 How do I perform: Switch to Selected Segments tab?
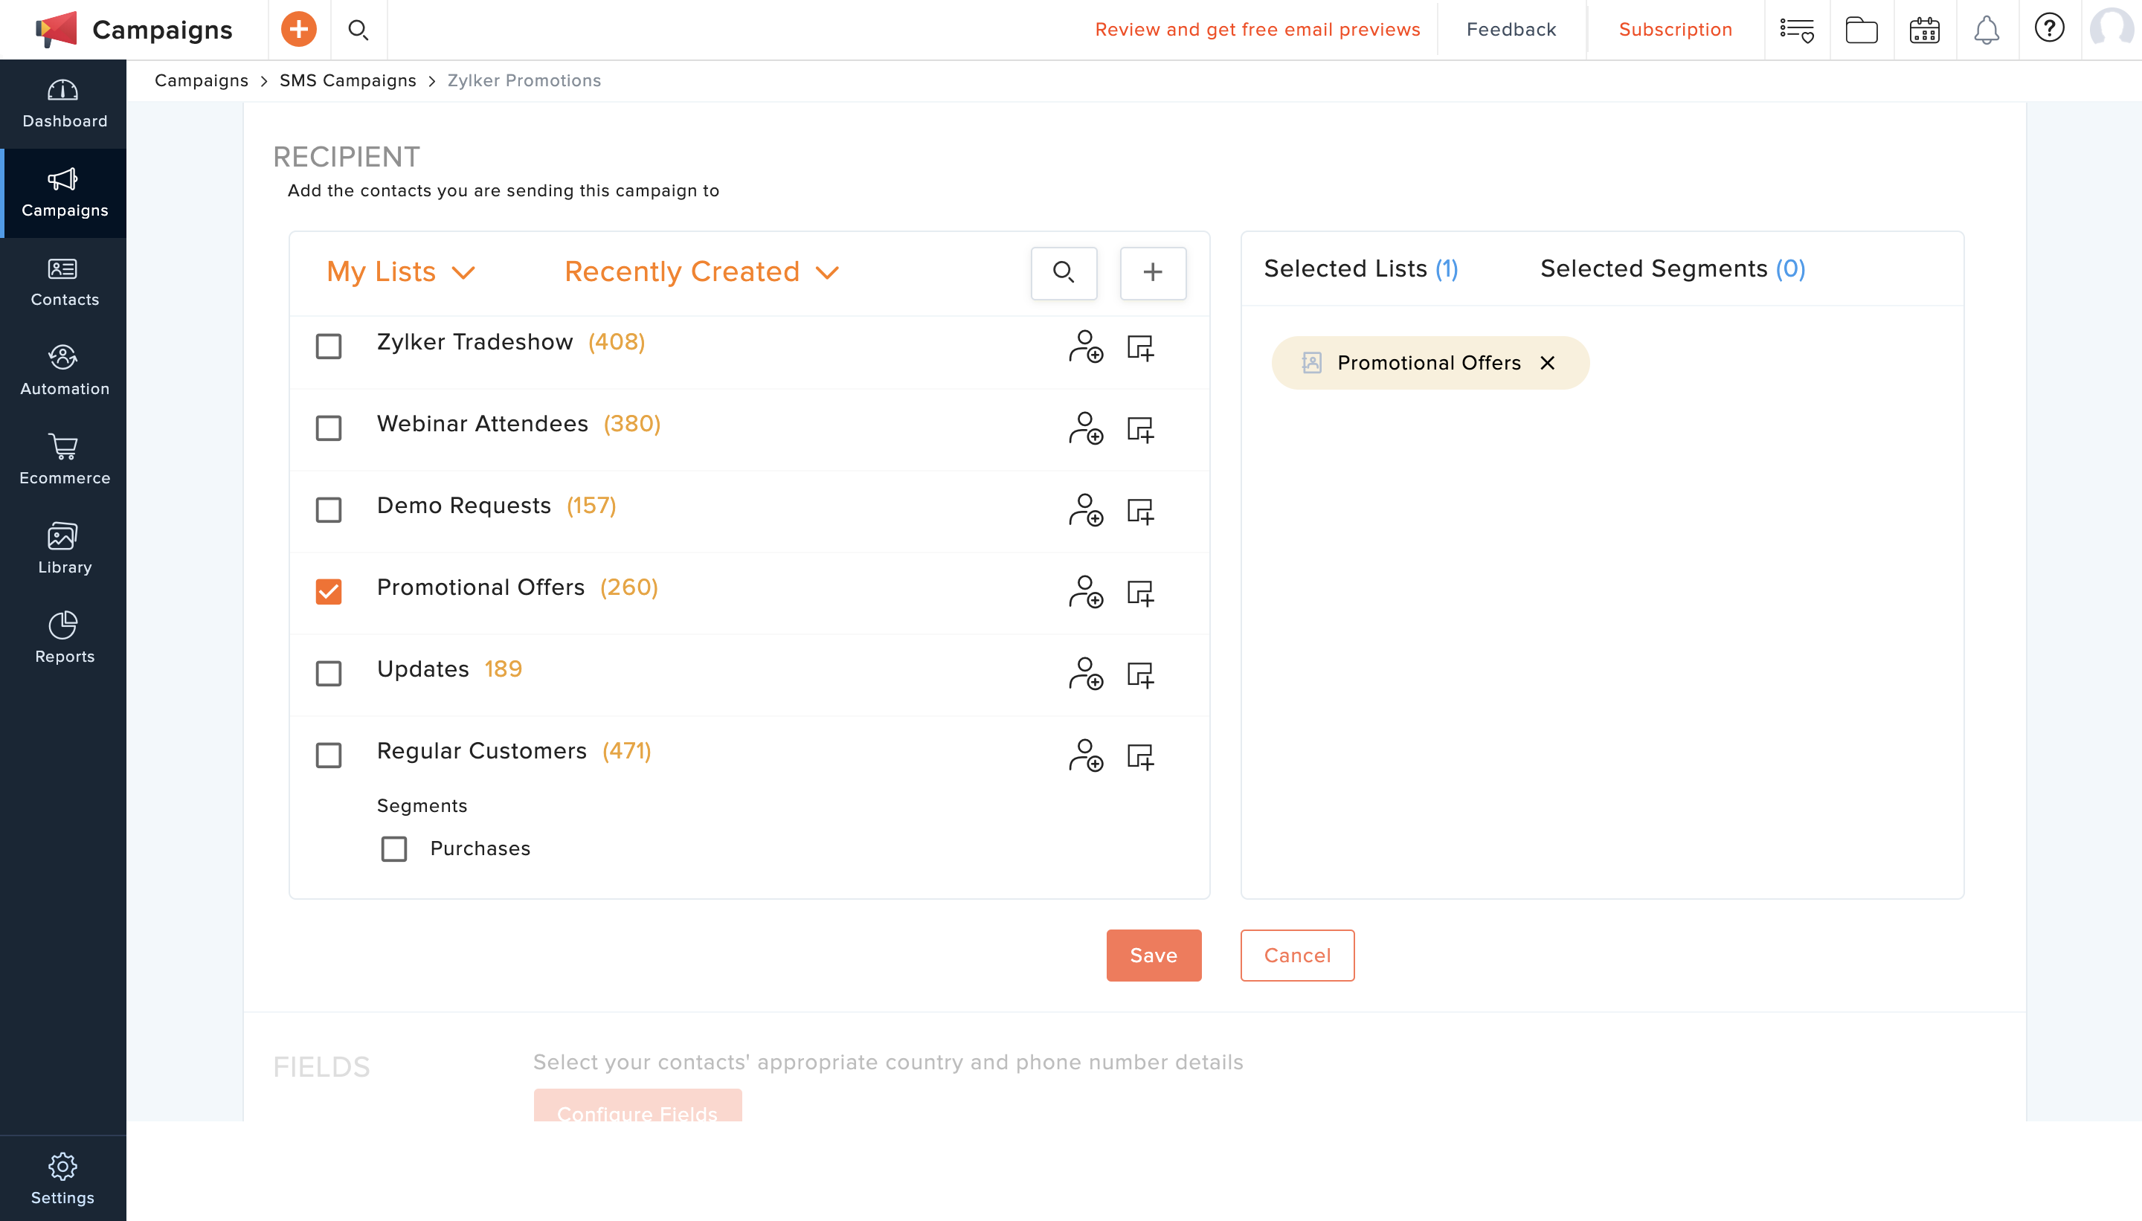click(1673, 268)
